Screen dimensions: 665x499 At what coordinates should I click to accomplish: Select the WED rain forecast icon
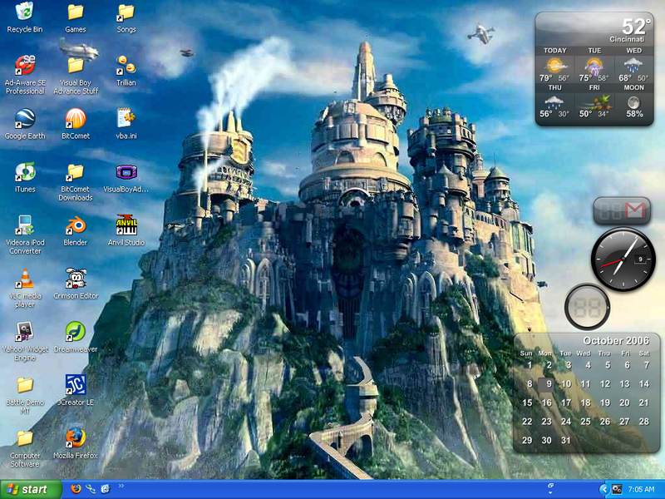point(633,66)
